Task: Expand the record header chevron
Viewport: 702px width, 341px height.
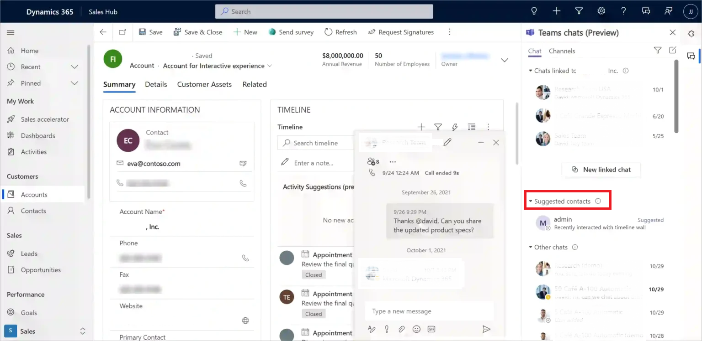Action: pos(505,60)
